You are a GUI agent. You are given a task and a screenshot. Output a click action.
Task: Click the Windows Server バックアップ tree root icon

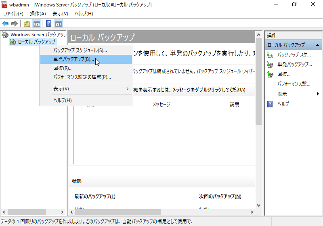click(5, 35)
